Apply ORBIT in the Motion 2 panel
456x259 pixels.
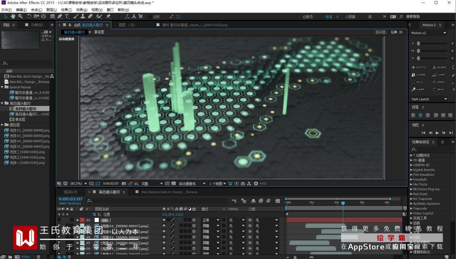(439, 82)
